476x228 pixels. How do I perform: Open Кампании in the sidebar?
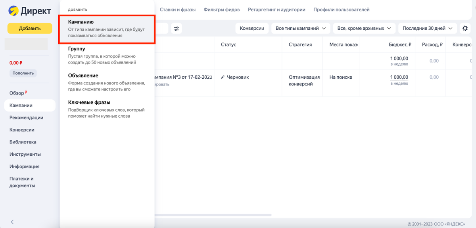[30, 105]
